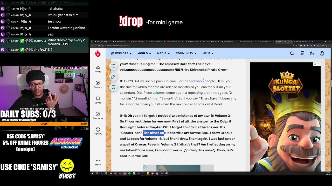Open Sticky Notes yellow taskbar icon

(x=148, y=173)
